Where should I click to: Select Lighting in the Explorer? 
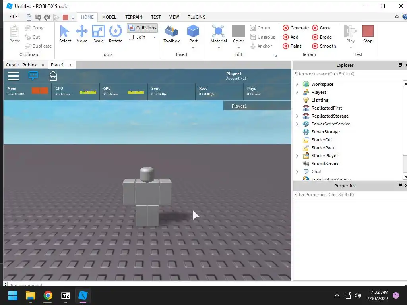click(x=320, y=100)
